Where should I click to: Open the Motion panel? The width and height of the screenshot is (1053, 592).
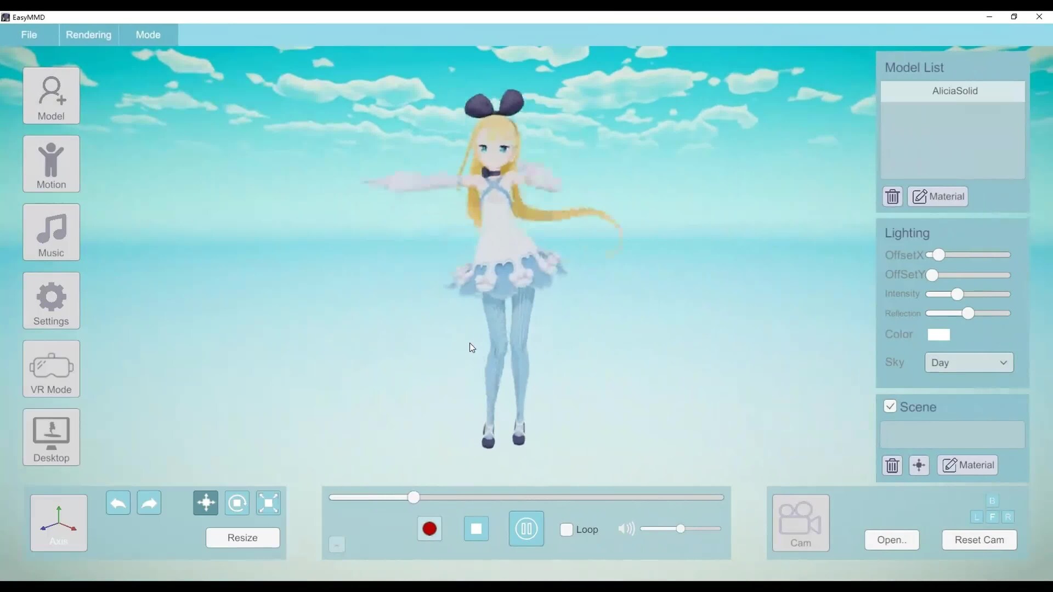point(51,164)
